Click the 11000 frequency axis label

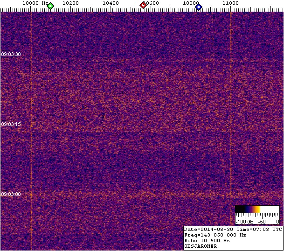(231, 3)
